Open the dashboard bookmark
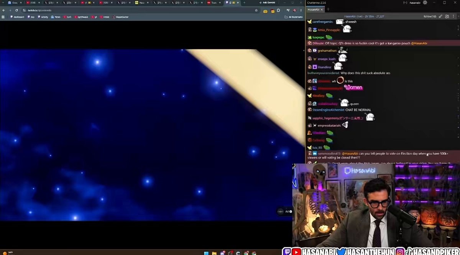This screenshot has width=460, height=255. click(17, 17)
